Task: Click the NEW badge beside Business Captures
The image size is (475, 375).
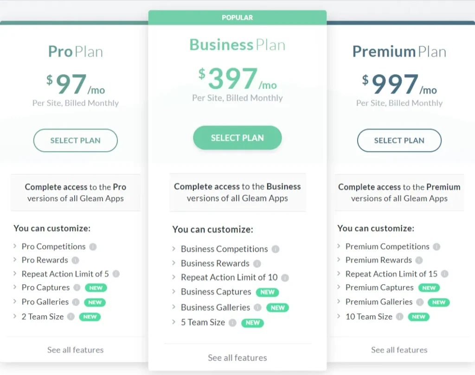Action: click(x=267, y=292)
